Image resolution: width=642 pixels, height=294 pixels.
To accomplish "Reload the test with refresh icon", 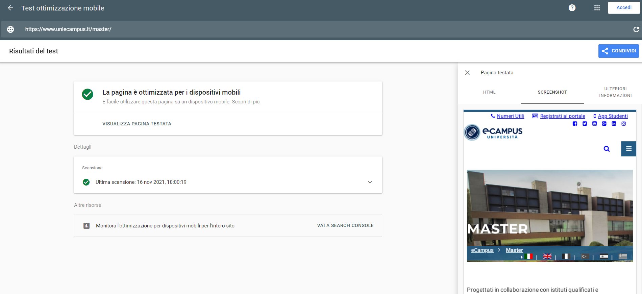I will [x=636, y=29].
